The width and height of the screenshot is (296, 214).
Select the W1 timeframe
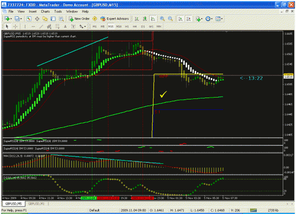(151, 27)
